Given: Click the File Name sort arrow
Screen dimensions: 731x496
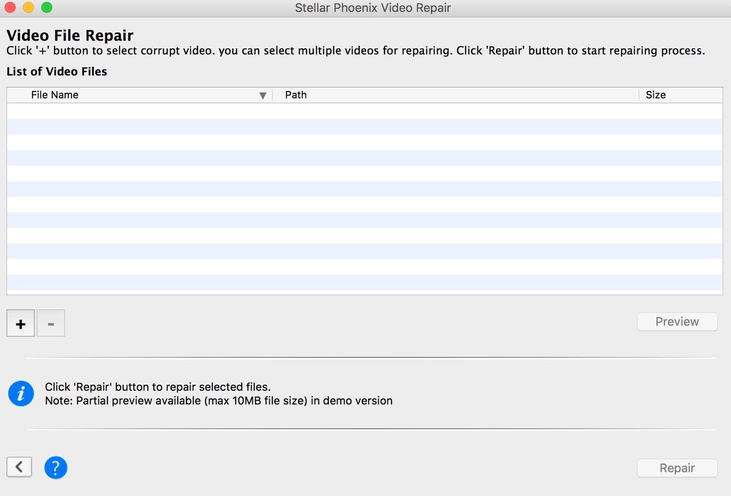Looking at the screenshot, I should tap(262, 95).
